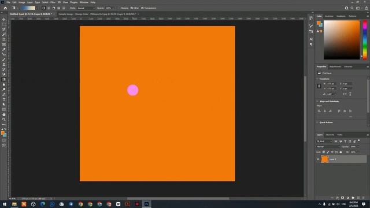Screen dimensions: 370x208
Task: Change screen mode icon at toolbox bottom
Action: pos(4,145)
